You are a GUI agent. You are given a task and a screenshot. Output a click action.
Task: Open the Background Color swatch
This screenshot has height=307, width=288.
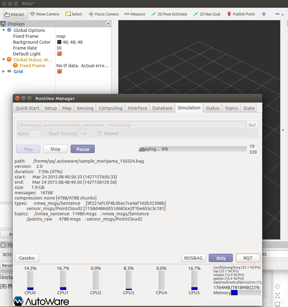click(59, 42)
